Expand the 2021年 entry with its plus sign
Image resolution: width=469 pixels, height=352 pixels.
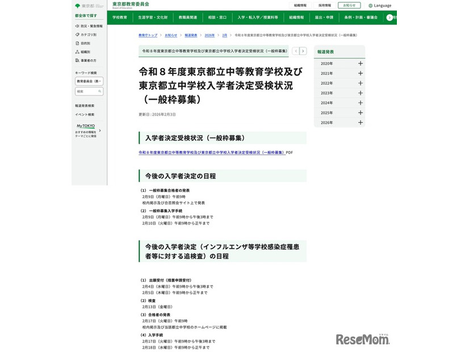[361, 74]
